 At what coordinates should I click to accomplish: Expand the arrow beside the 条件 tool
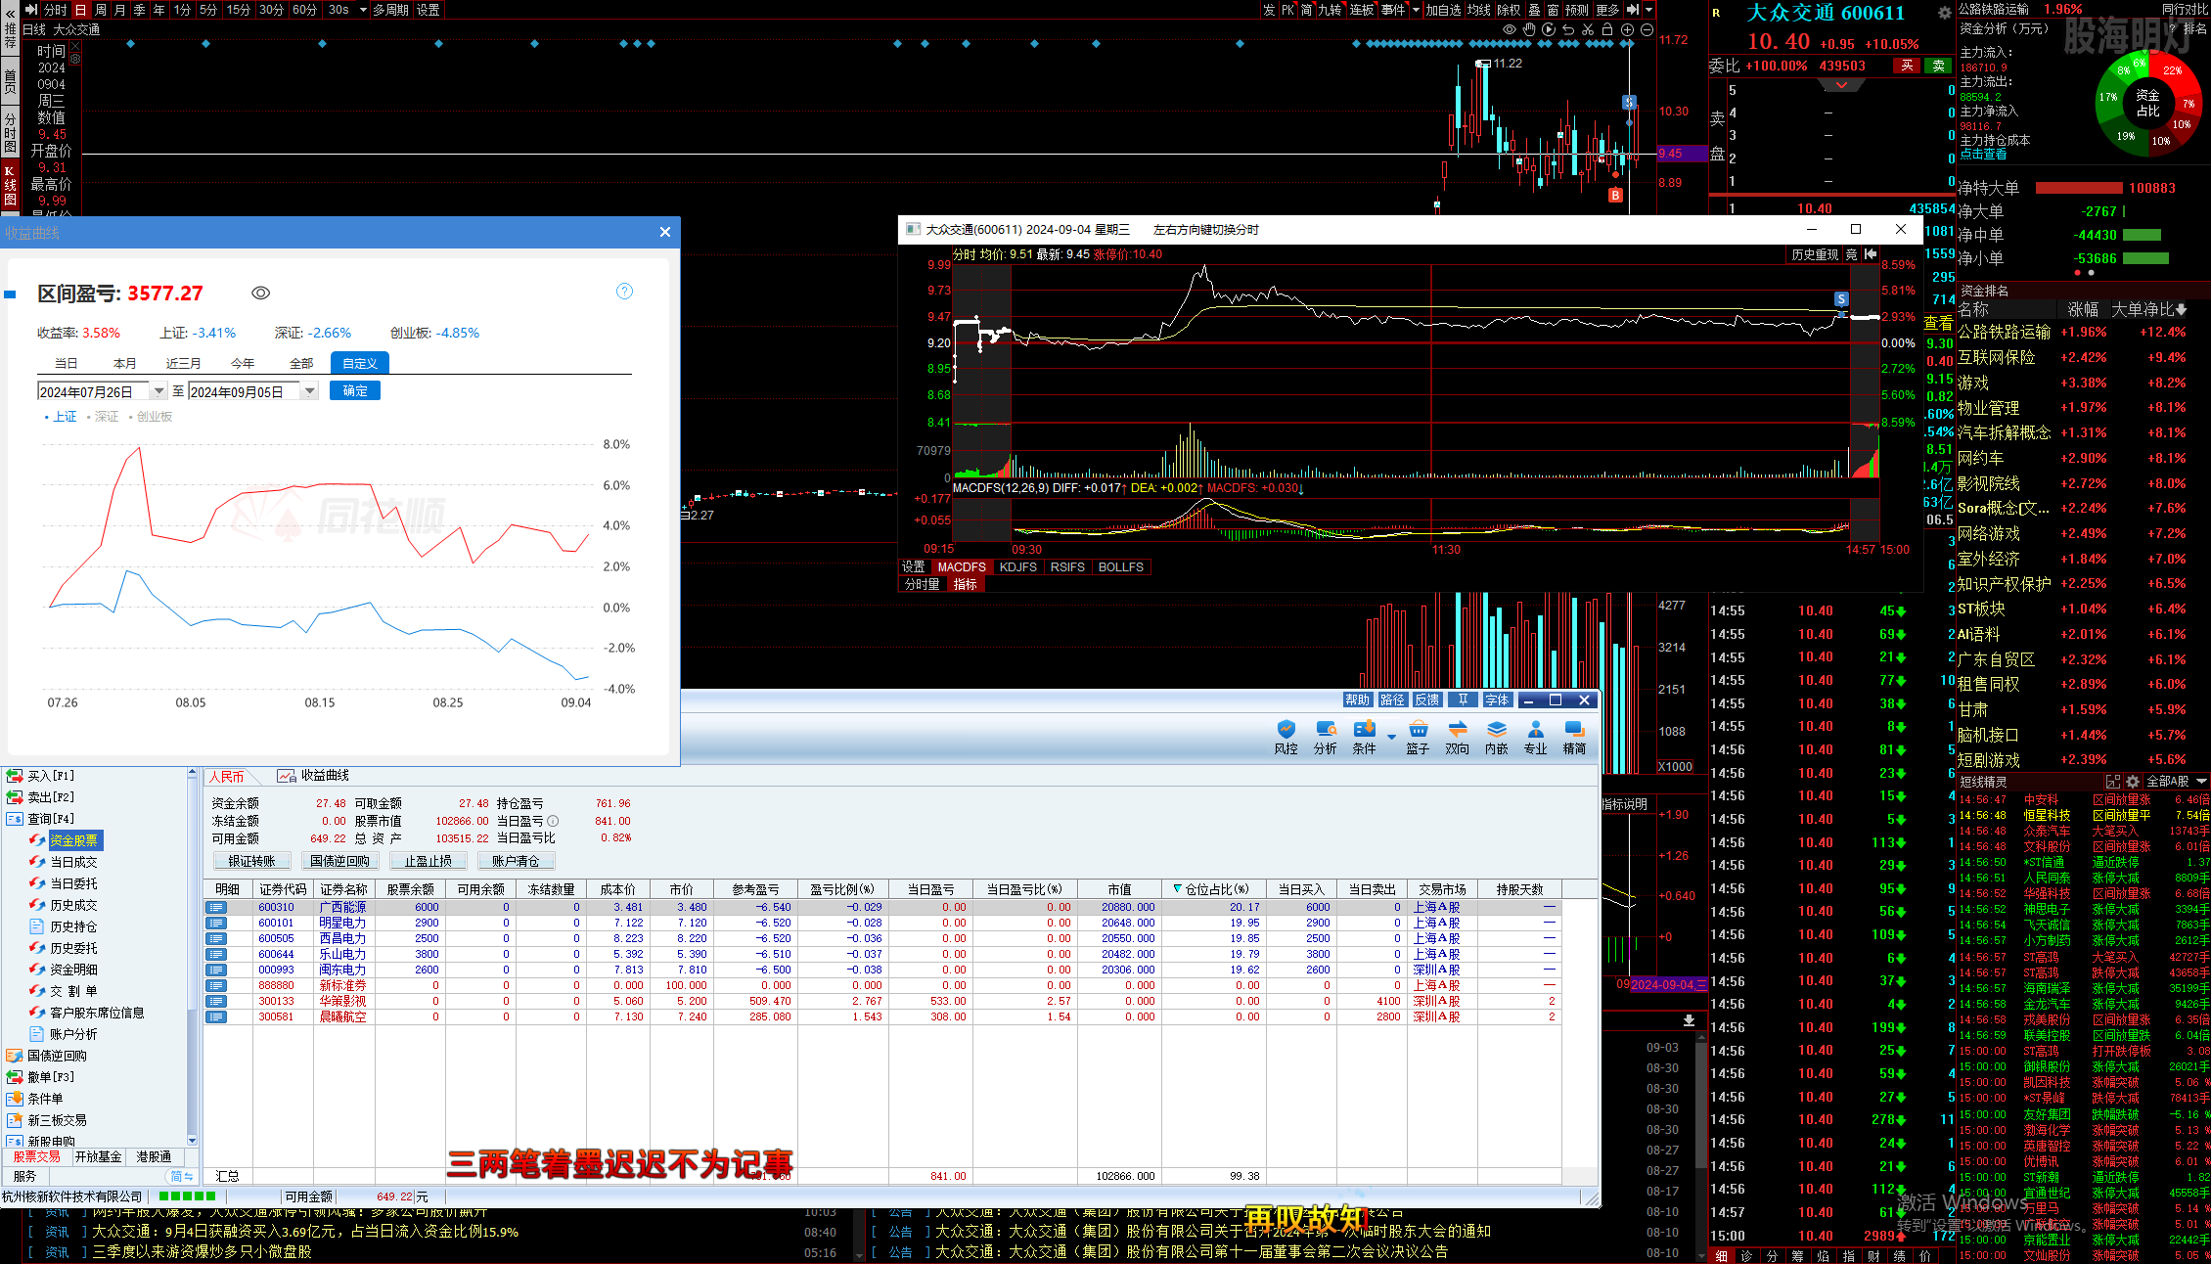pyautogui.click(x=1391, y=738)
